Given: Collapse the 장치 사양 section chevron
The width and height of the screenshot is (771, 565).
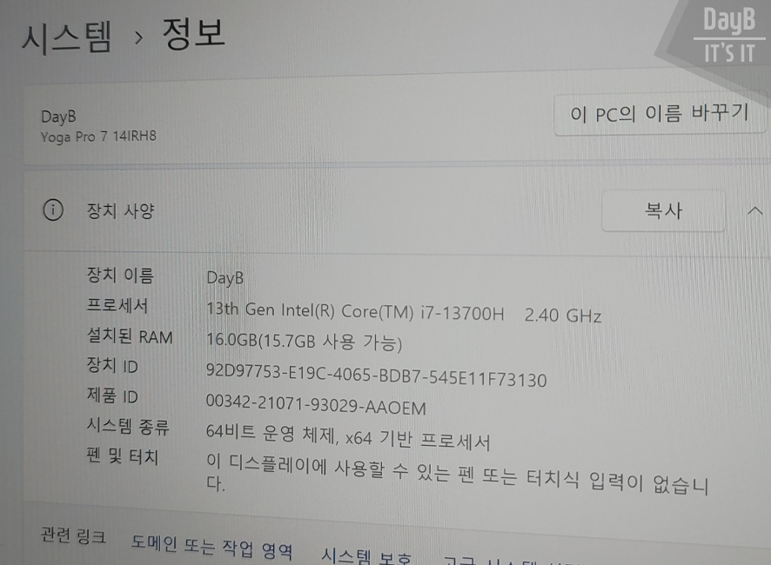Looking at the screenshot, I should click(x=754, y=211).
